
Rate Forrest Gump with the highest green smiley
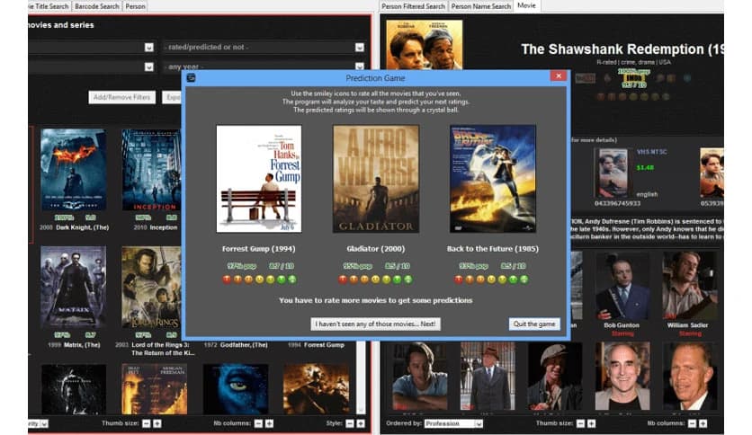click(292, 280)
